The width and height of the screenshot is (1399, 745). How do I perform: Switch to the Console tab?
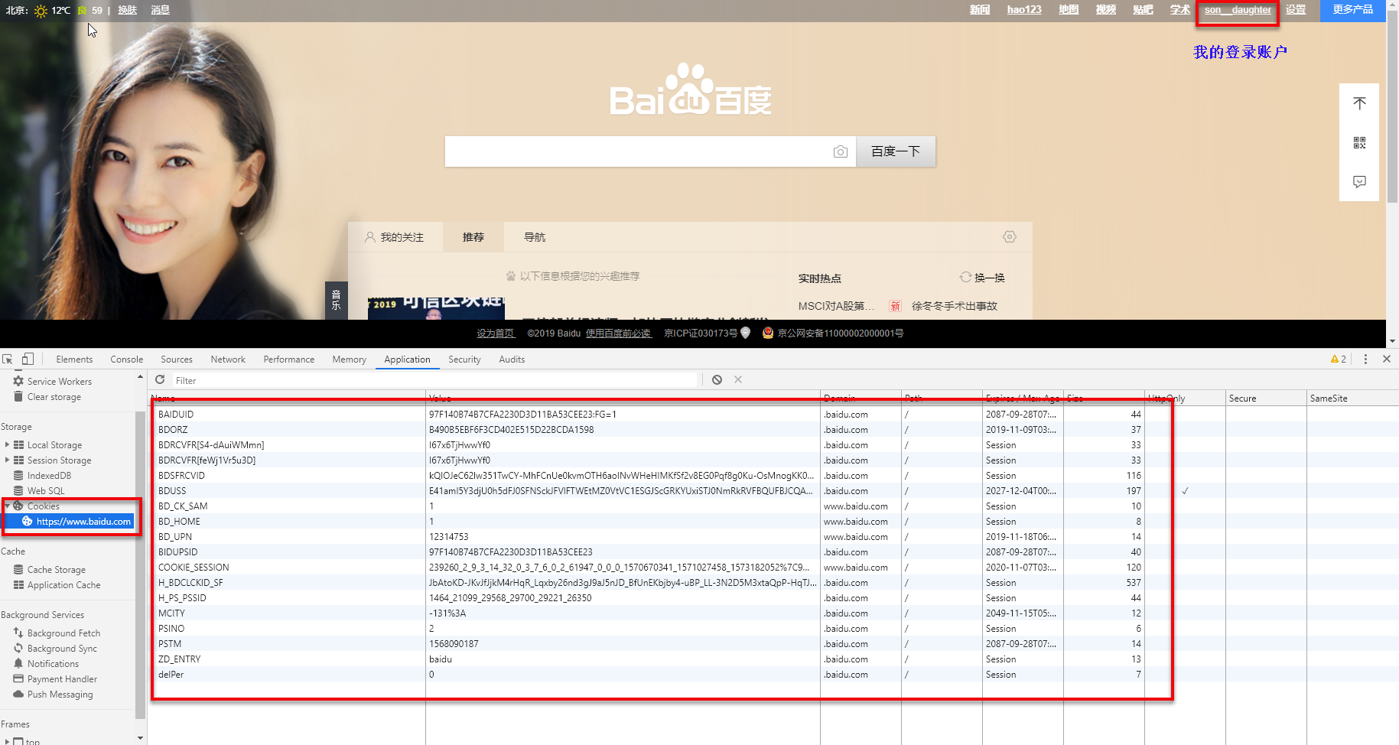pyautogui.click(x=126, y=359)
